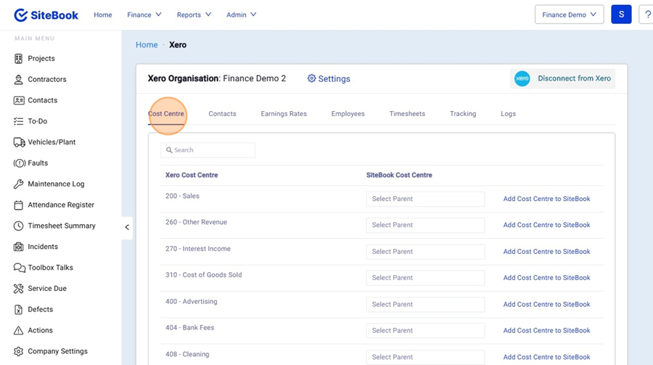The height and width of the screenshot is (365, 653).
Task: Click the Incidents icon in sidebar
Action: tap(19, 247)
